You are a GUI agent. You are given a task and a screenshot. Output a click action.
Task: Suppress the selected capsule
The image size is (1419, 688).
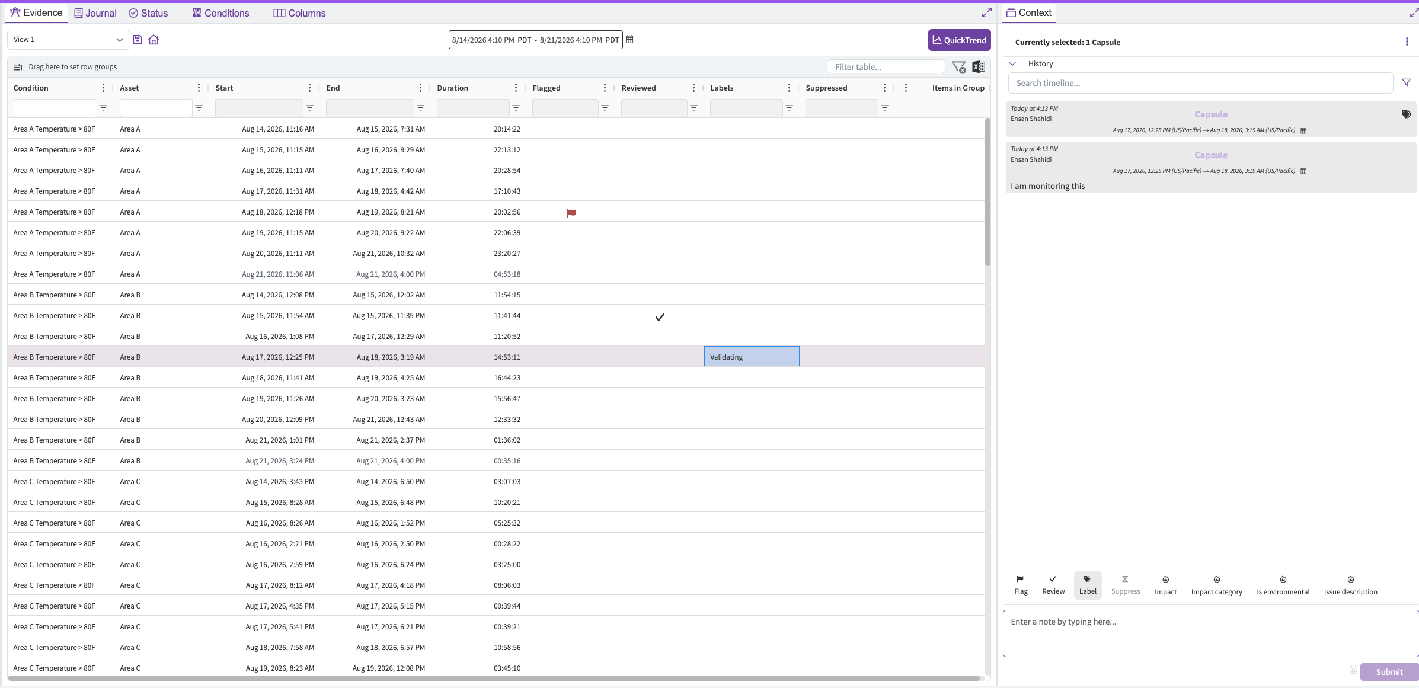click(1126, 585)
